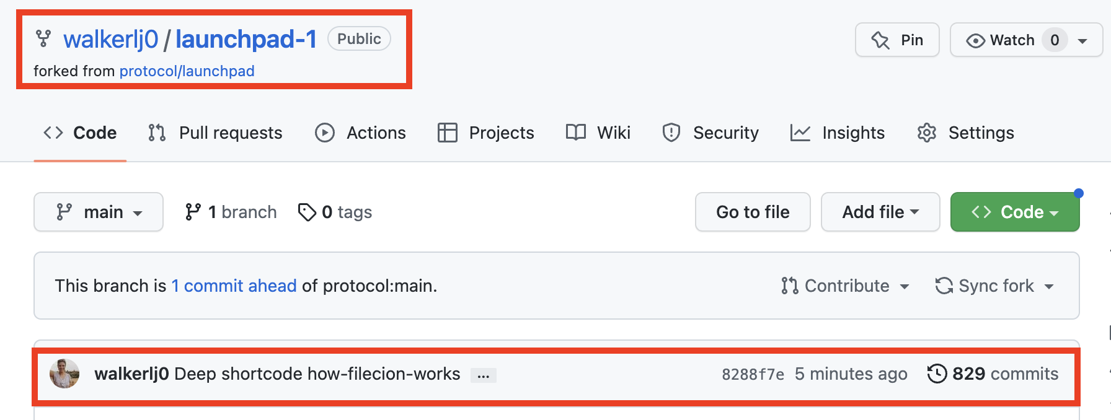Click the fork icon beside walkerlj0
1111x420 pixels.
(x=43, y=39)
